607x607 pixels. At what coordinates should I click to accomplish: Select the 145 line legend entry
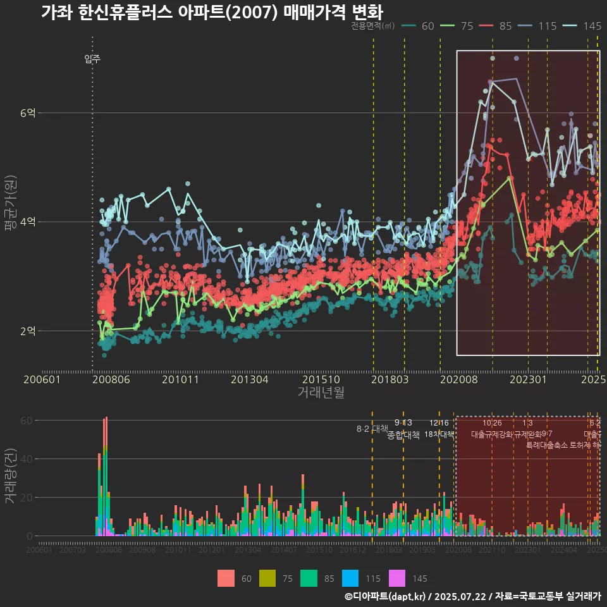[582, 26]
